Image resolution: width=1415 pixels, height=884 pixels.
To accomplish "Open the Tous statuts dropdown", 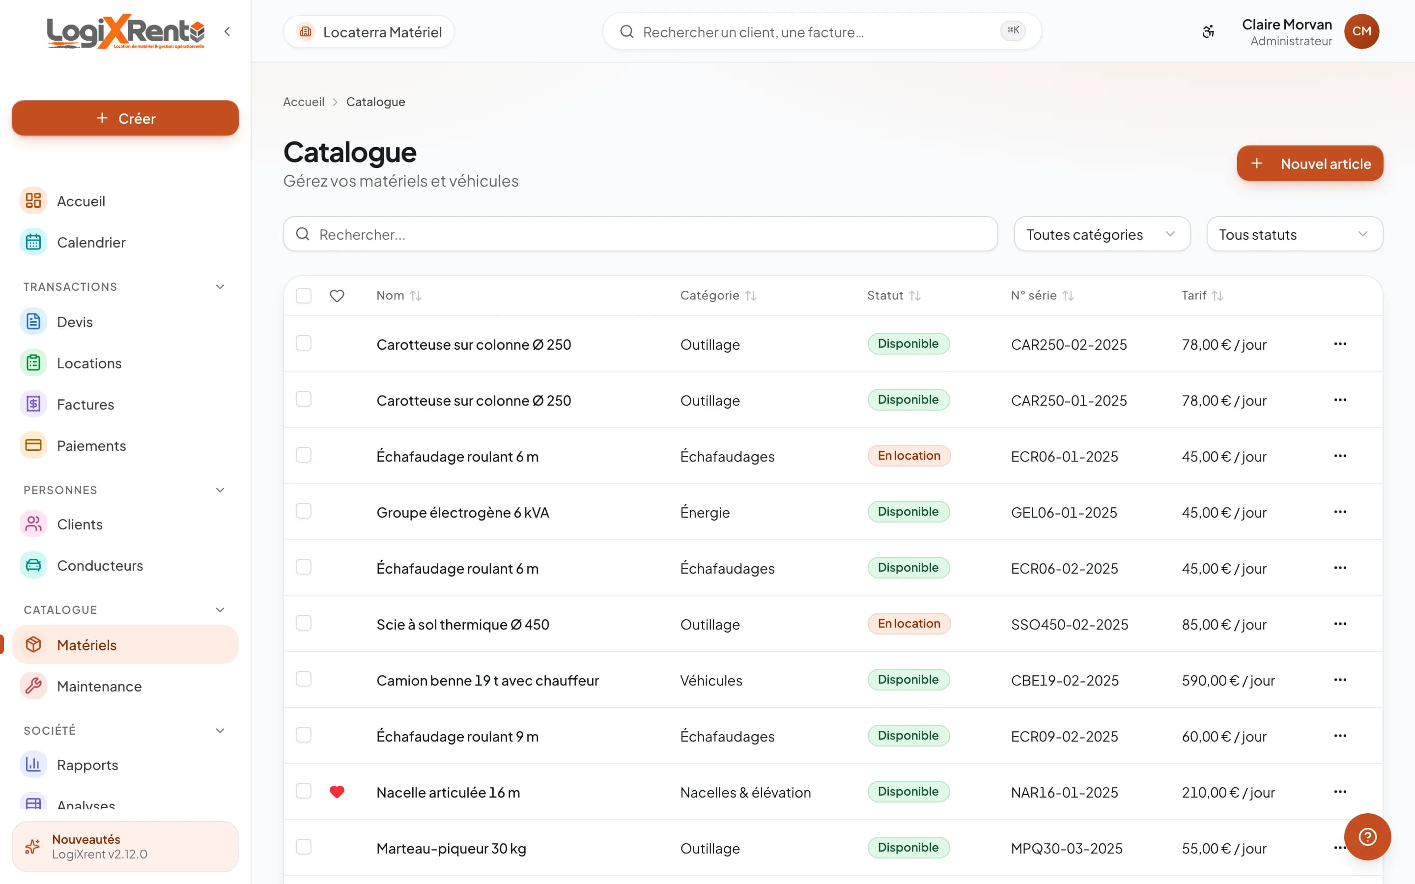I will pos(1295,234).
